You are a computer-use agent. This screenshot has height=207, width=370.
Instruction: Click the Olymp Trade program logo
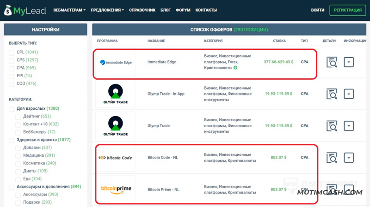coord(115,126)
